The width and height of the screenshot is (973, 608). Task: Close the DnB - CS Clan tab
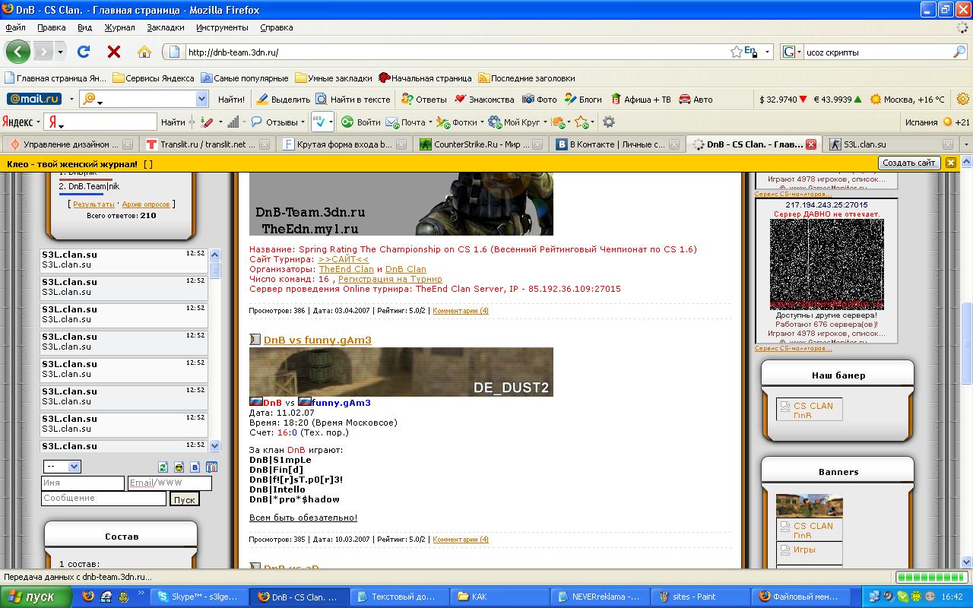click(810, 144)
